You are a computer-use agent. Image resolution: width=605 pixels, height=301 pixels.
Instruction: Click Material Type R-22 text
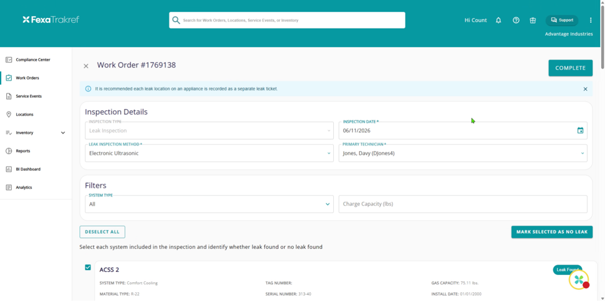click(119, 294)
